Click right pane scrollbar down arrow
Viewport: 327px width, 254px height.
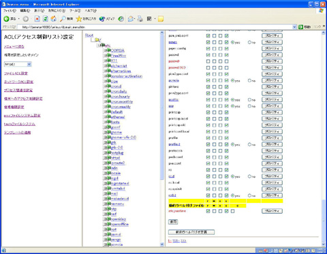324,244
